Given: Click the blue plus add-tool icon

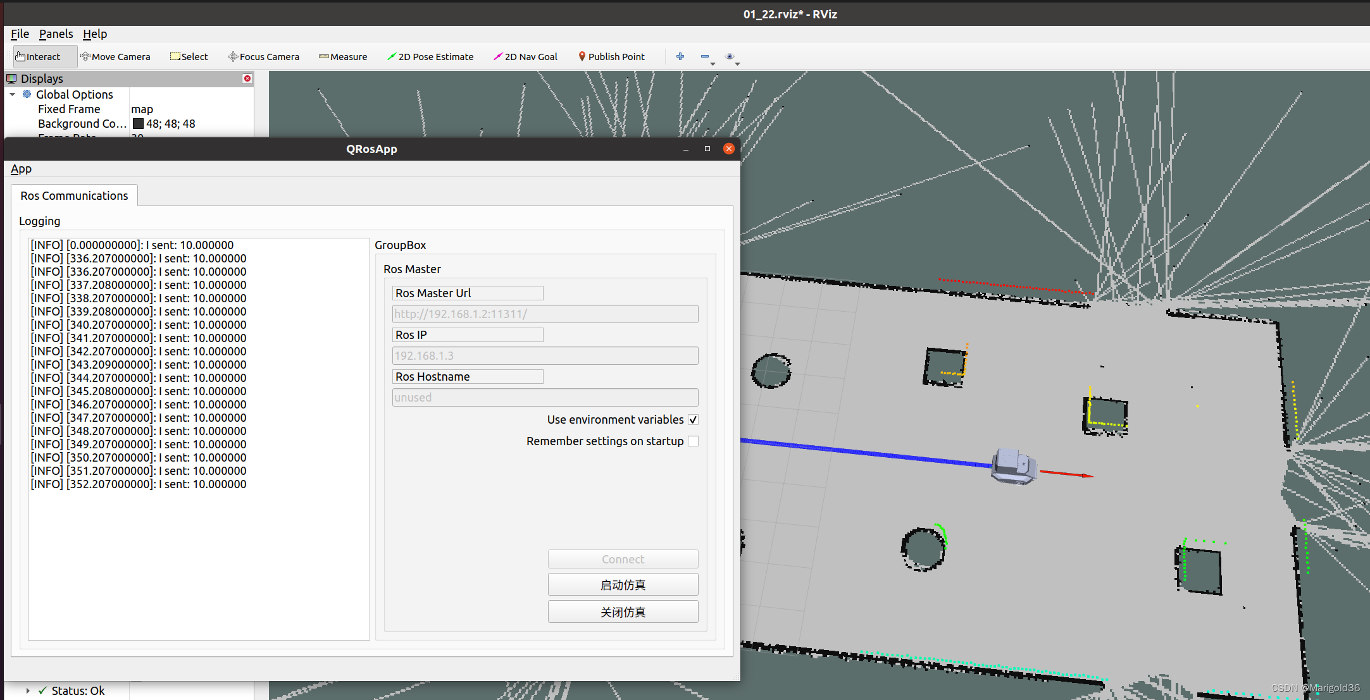Looking at the screenshot, I should point(680,56).
